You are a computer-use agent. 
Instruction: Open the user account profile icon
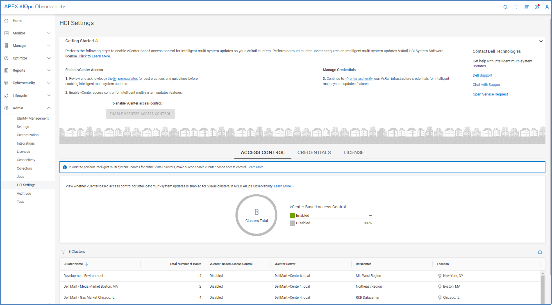pos(547,7)
